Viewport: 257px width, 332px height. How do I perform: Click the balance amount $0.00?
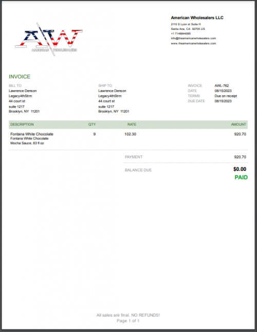[240, 169]
